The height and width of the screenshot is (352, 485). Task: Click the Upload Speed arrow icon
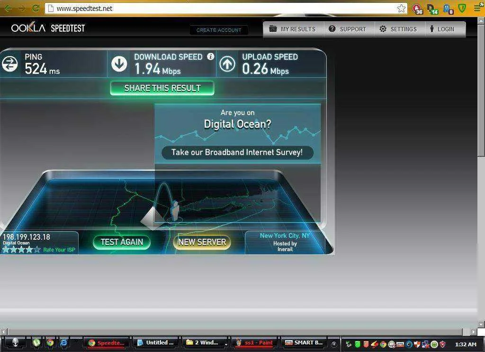point(227,64)
